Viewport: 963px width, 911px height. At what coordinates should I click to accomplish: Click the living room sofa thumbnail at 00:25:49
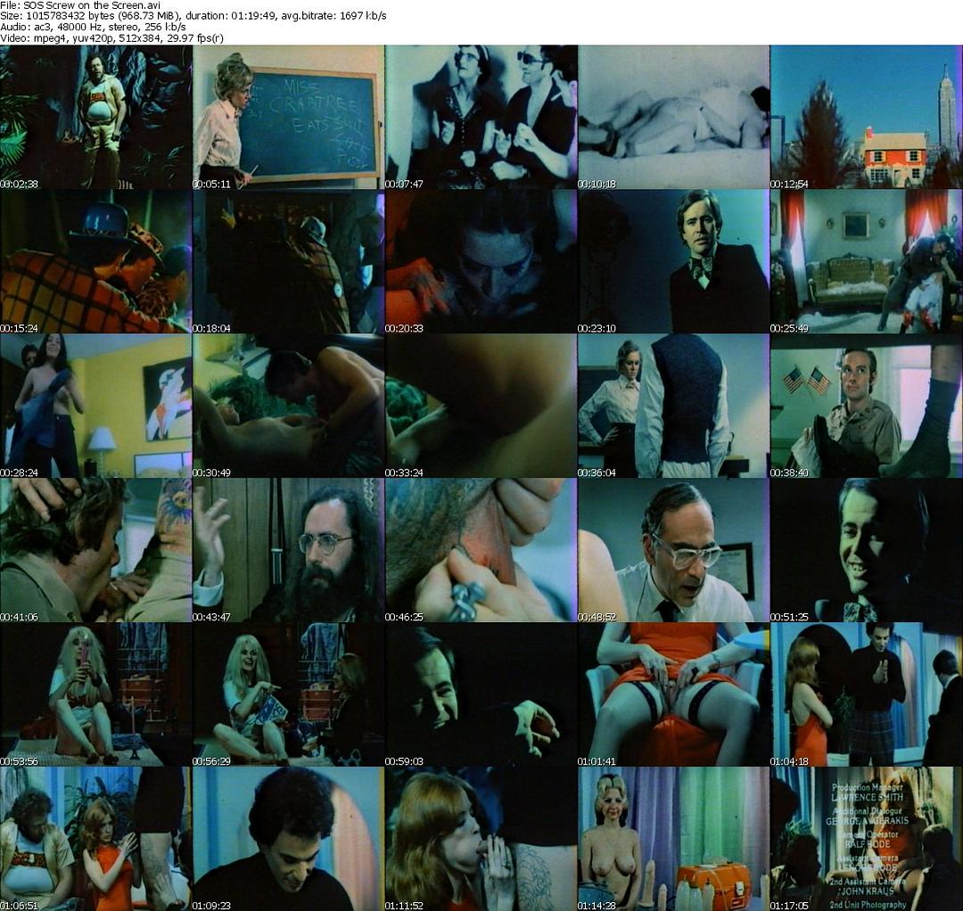pyautogui.click(x=865, y=261)
